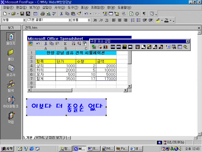Select the Format Painter brush
The width and height of the screenshot is (202, 152).
pos(79,14)
